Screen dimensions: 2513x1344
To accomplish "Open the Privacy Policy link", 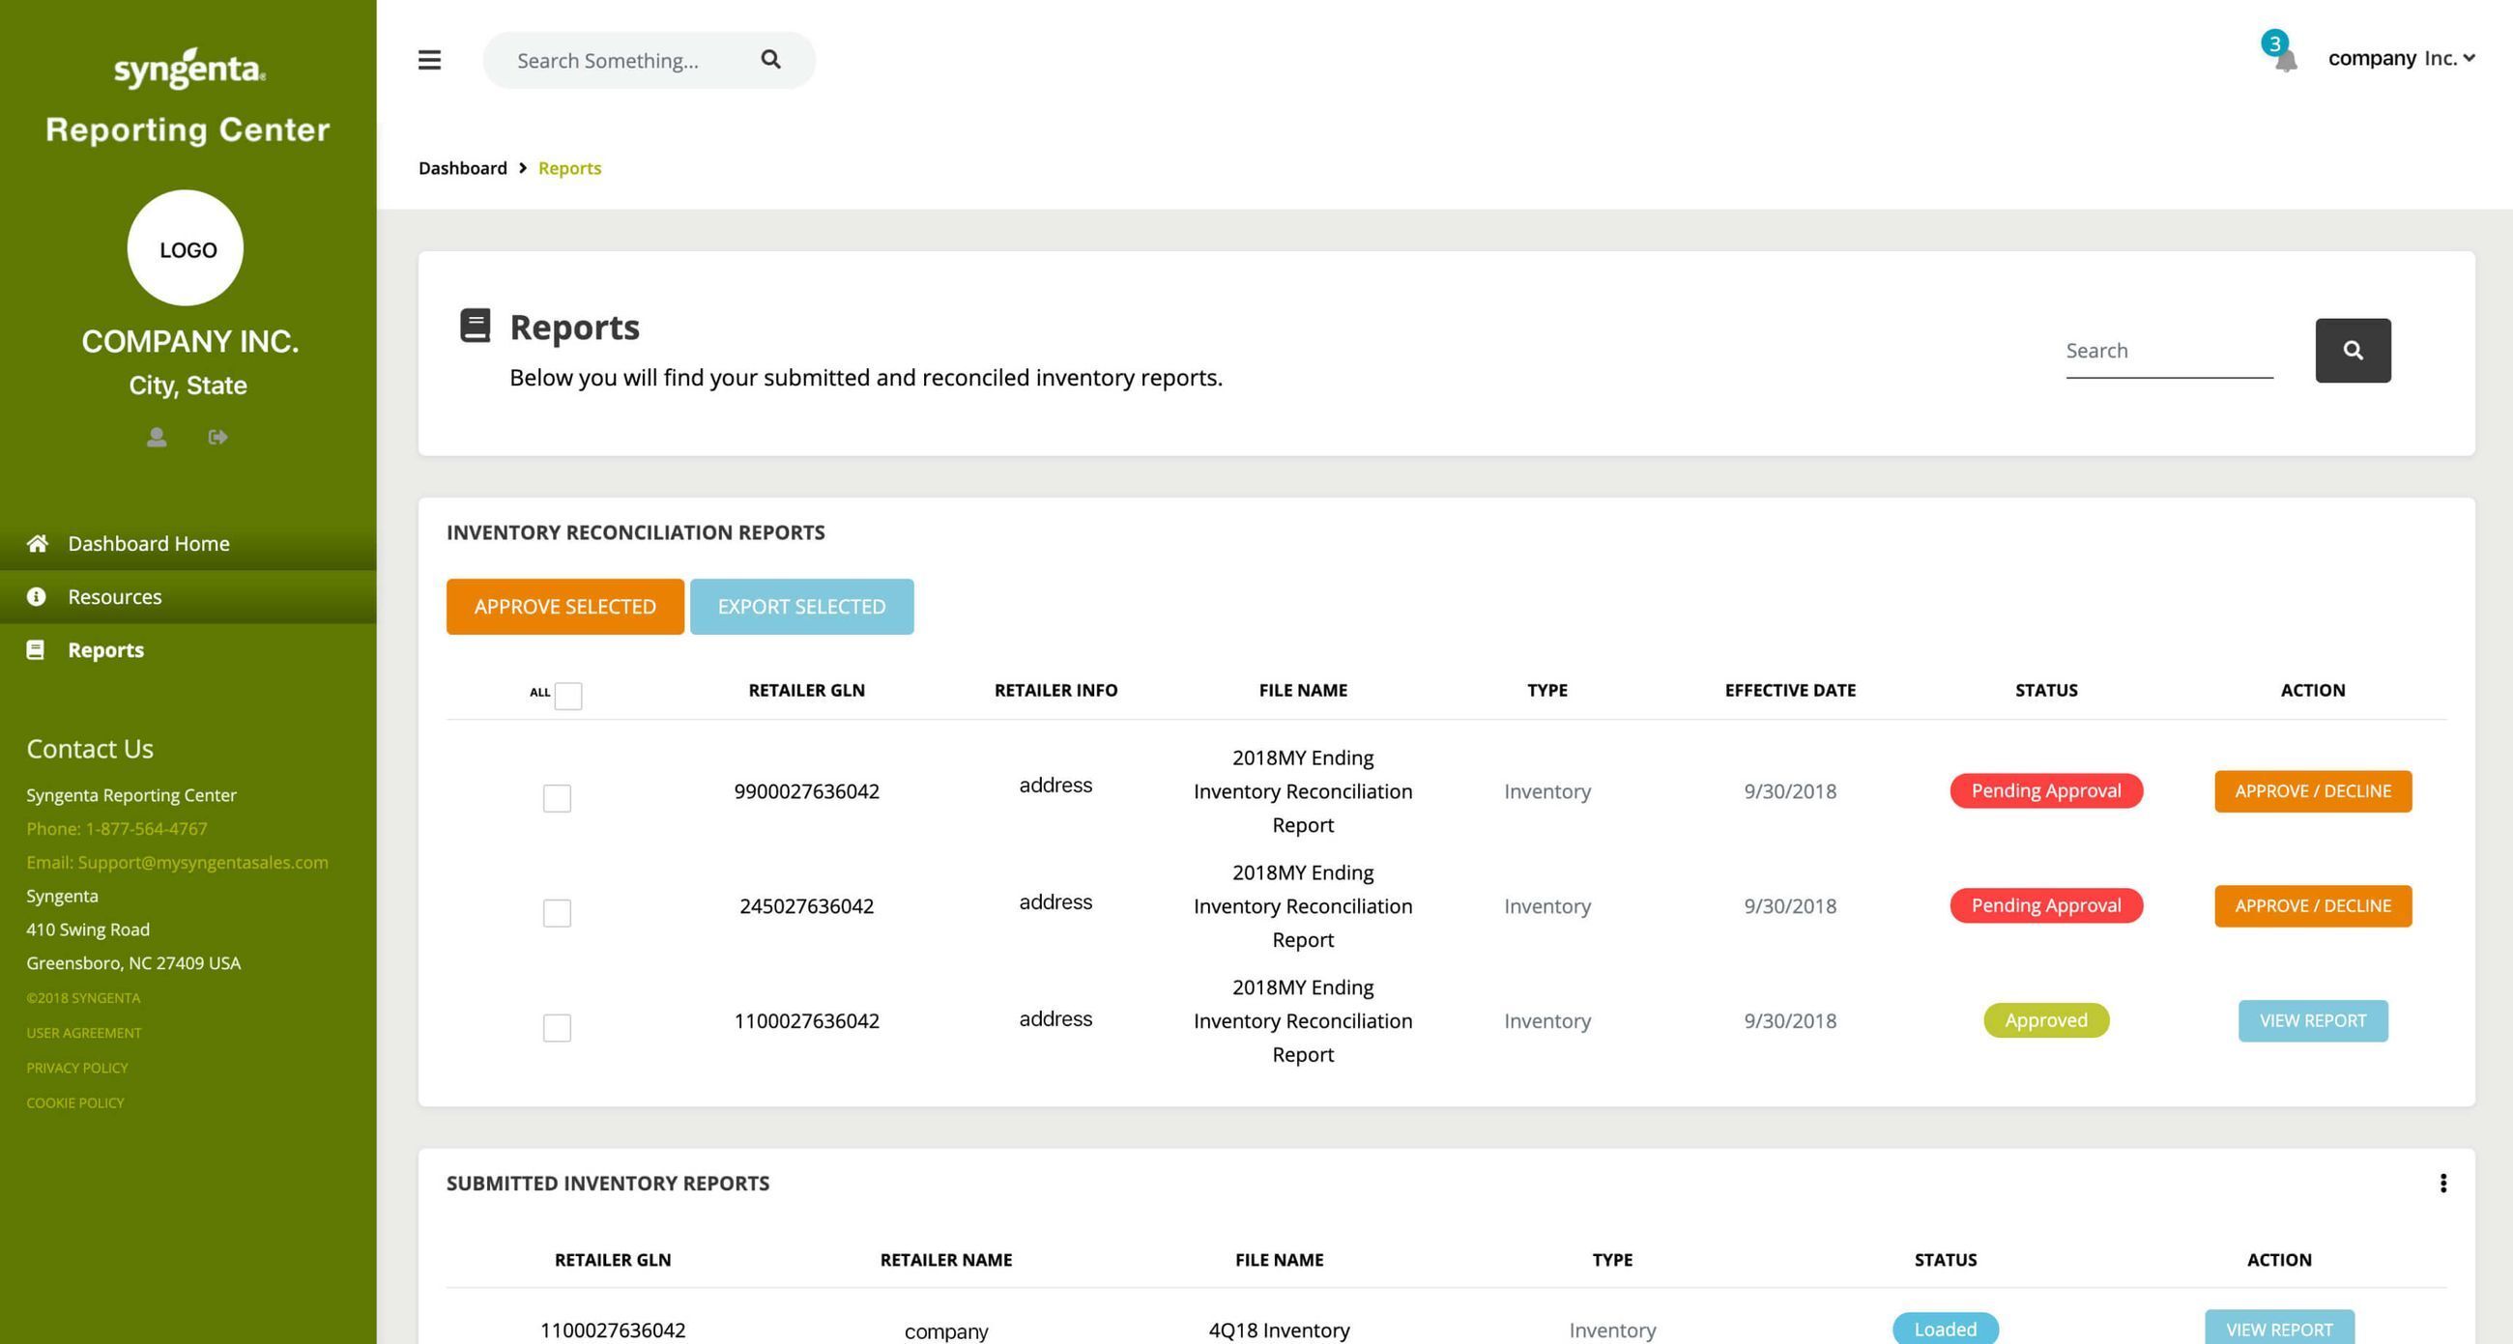I will pos(77,1067).
